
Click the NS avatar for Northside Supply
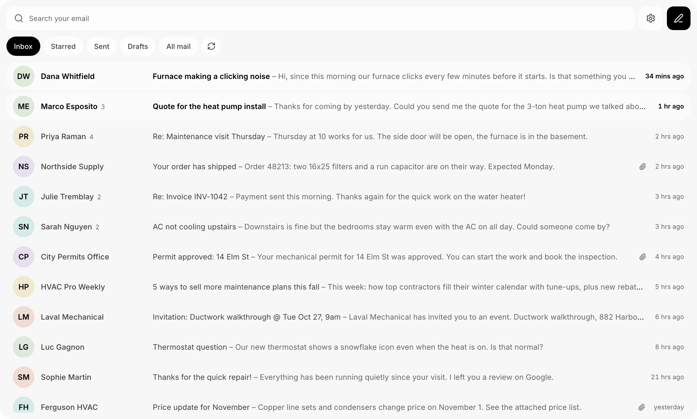click(23, 167)
